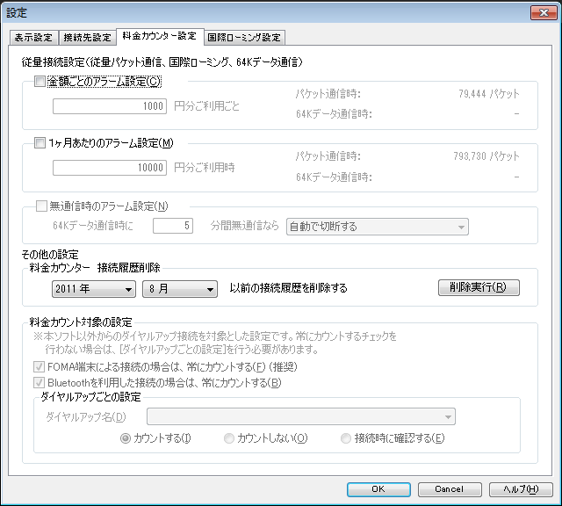Enable the 金額ごとのアラーム設定 checkbox
This screenshot has height=506, width=562.
click(x=40, y=82)
